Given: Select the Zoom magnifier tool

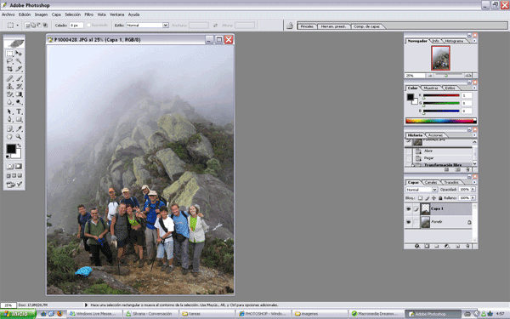Looking at the screenshot, I should 19,137.
